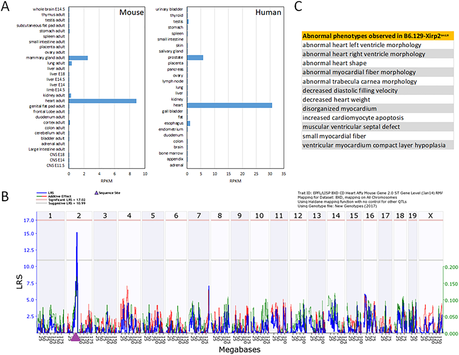This screenshot has height=355, width=459.
Task: Select 'abnormal myocardial fiber morphology' row
Action: (378, 72)
